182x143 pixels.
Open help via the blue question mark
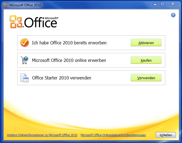[173, 15]
